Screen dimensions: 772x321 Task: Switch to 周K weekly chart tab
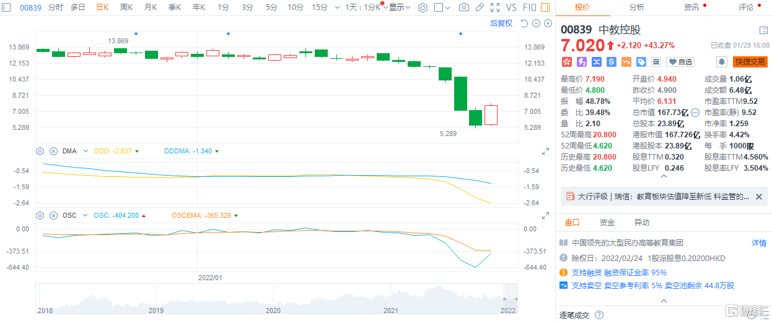(x=126, y=7)
